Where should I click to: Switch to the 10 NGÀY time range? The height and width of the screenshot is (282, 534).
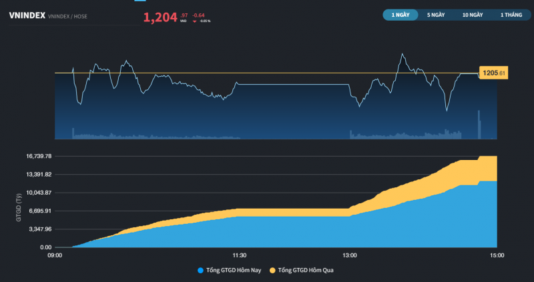pyautogui.click(x=472, y=15)
